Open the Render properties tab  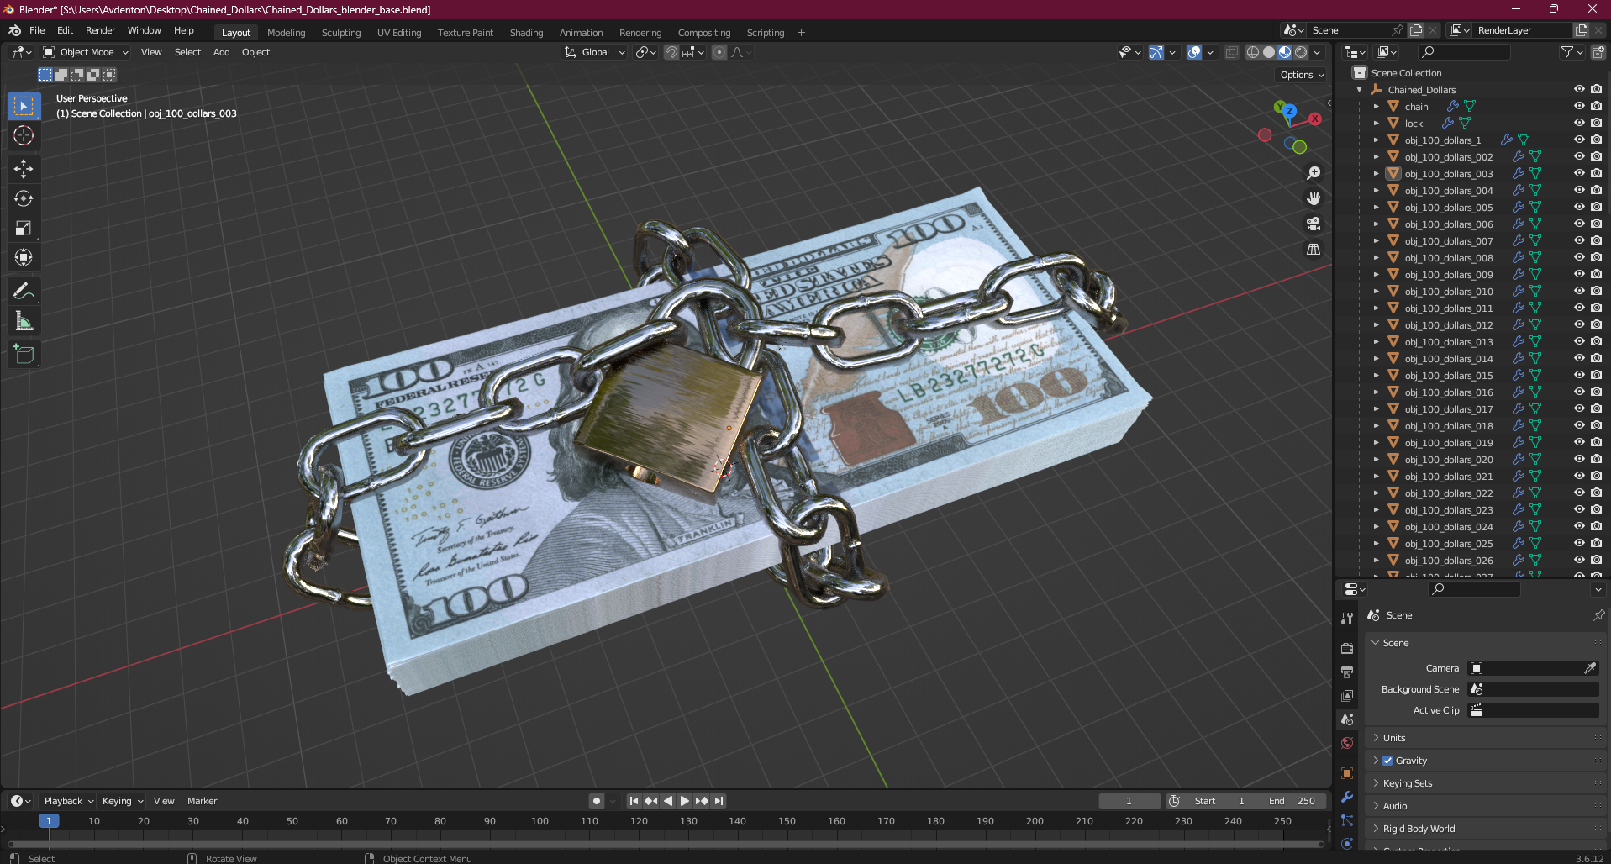pos(1347,648)
